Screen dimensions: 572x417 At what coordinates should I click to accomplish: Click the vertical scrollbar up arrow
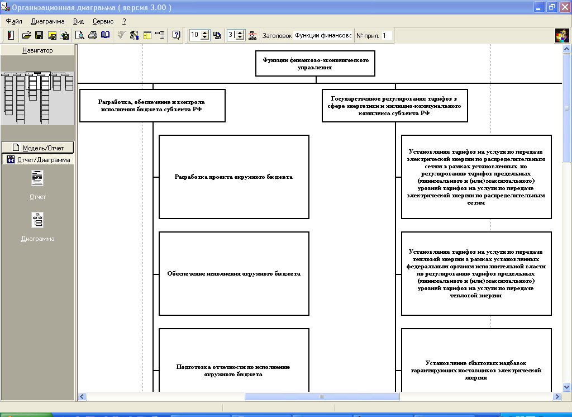(566, 49)
